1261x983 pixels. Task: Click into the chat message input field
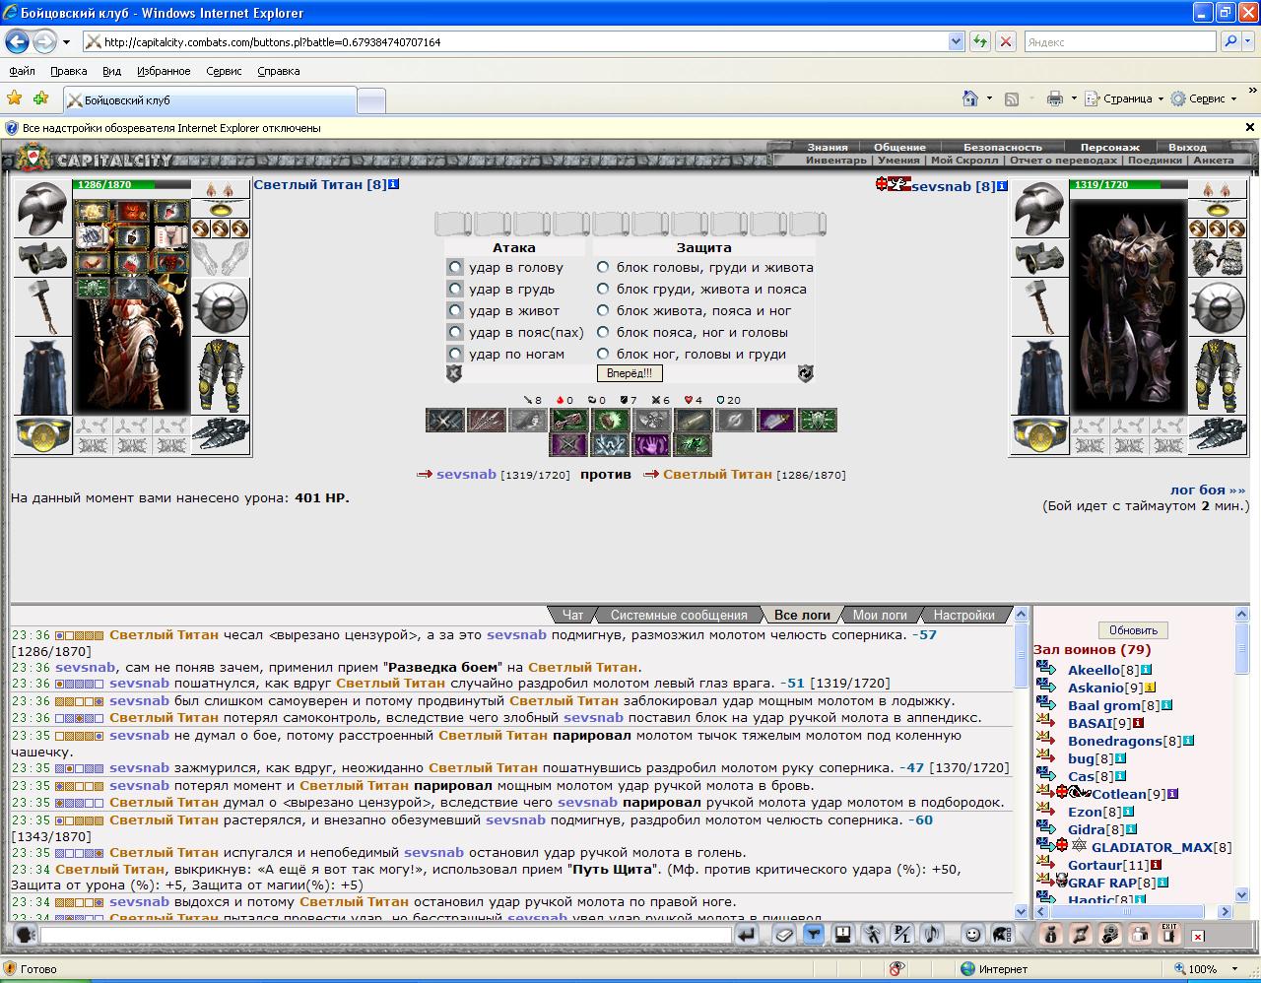[x=386, y=935]
